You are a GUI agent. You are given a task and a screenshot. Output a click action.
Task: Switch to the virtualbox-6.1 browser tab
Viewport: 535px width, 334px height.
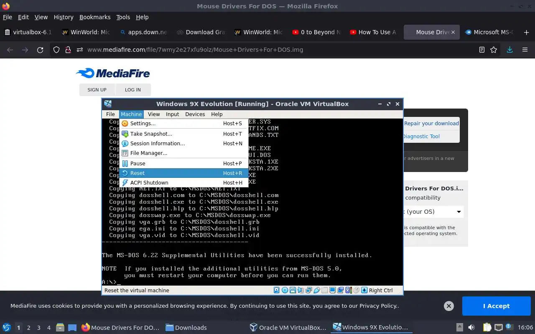28,32
